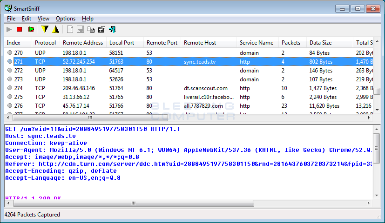Screen dimensions: 385x223
Task: Click the status circle of row 276
Action: point(10,105)
